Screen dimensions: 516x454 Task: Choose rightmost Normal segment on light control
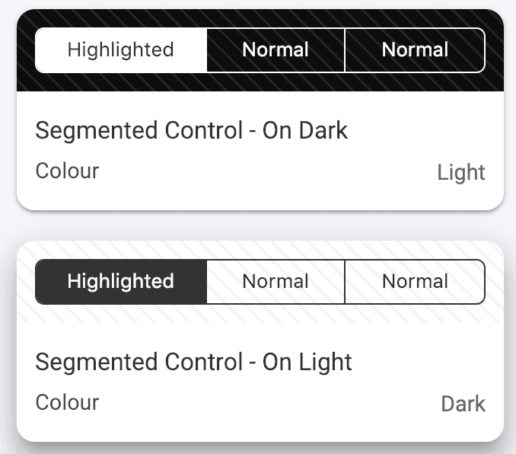point(415,282)
